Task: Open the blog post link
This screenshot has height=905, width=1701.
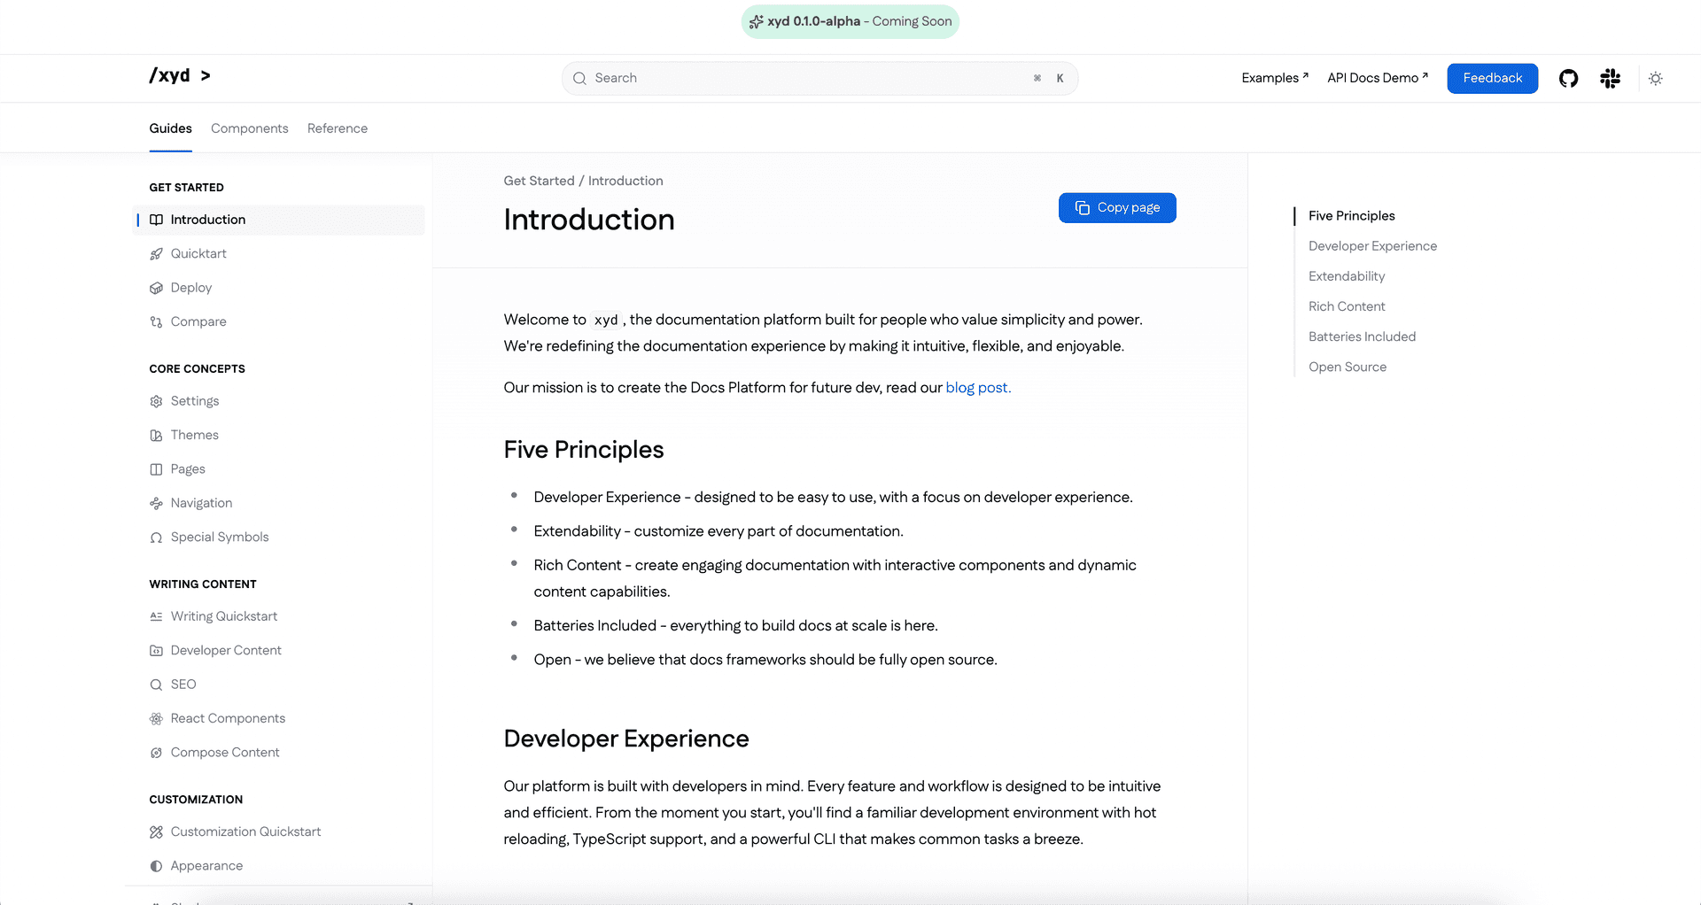Action: coord(978,388)
